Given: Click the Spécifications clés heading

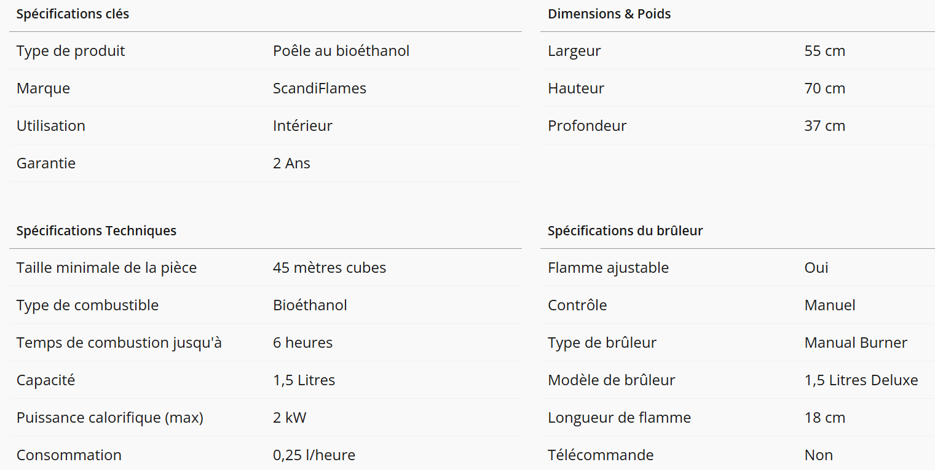Looking at the screenshot, I should (73, 14).
